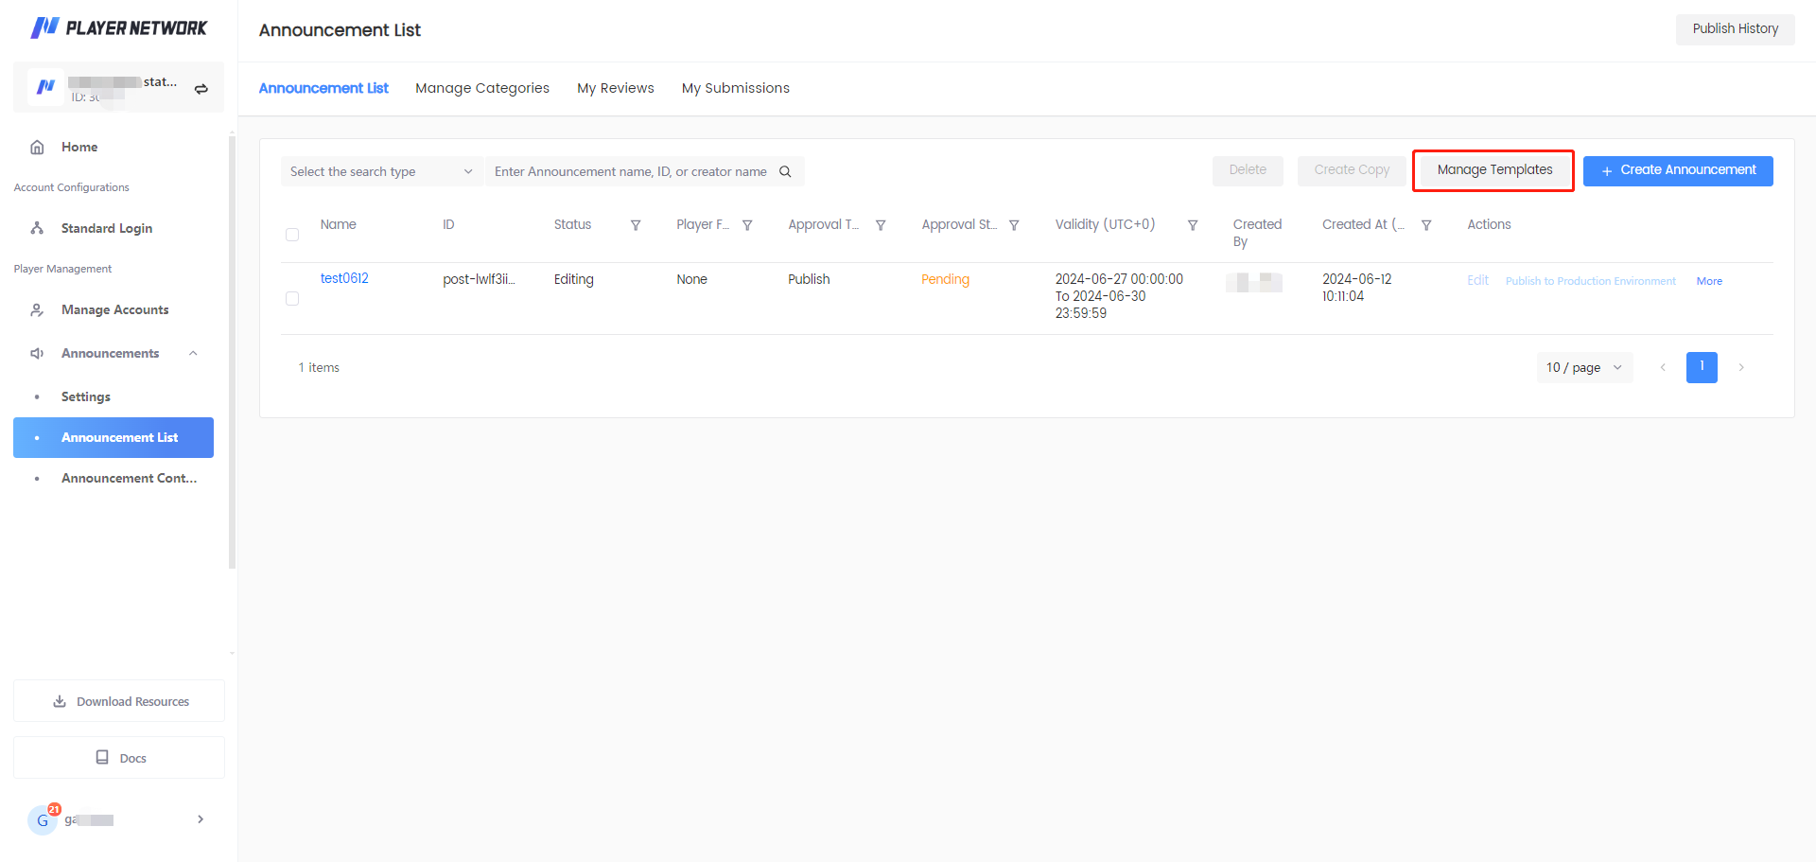The height and width of the screenshot is (862, 1816).
Task: Click the search magnifier icon
Action: (785, 171)
